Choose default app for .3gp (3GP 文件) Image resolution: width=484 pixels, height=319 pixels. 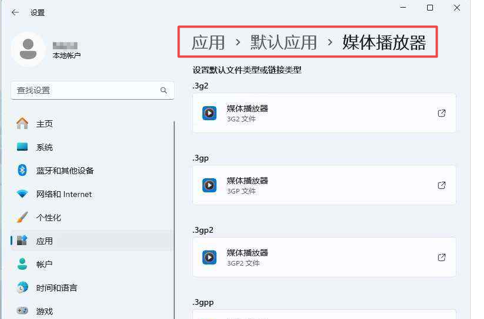(324, 185)
